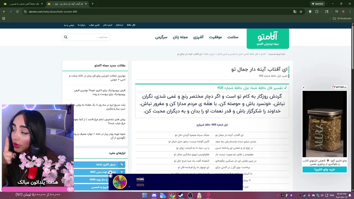This screenshot has width=354, height=199.
Task: Reload the current page
Action: coord(17,12)
